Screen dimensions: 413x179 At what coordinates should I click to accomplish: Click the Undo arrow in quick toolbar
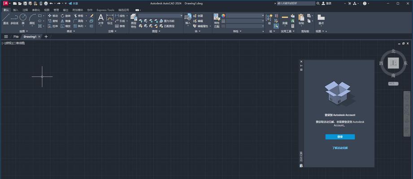(51, 4)
